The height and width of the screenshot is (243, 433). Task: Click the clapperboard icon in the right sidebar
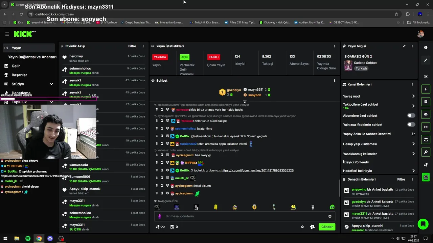[x=426, y=177]
